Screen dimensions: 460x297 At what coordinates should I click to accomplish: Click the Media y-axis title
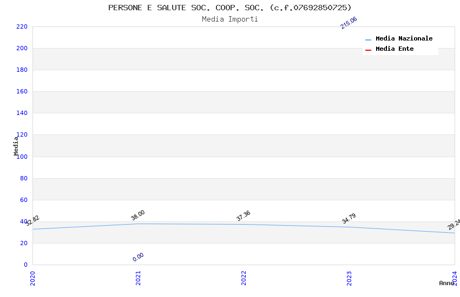(x=16, y=146)
